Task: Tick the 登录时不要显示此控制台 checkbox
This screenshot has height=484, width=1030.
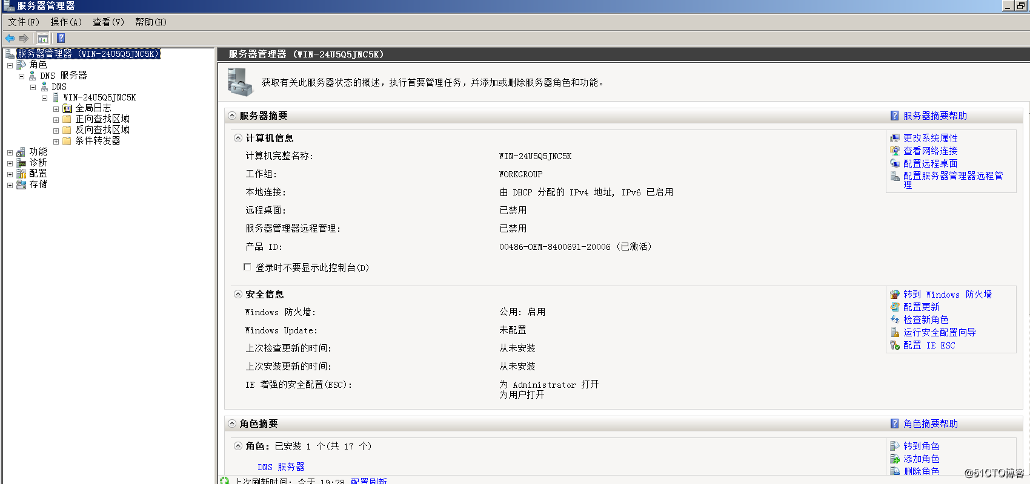Action: (x=247, y=267)
